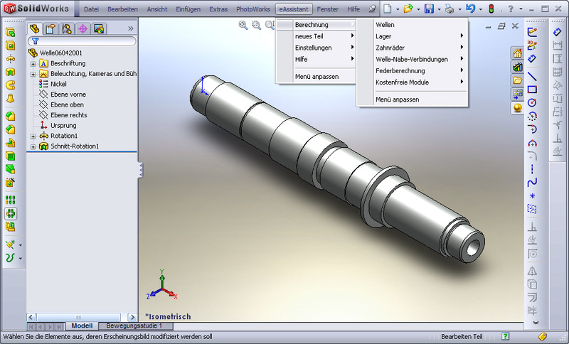
Task: Open the PropertyManager tab icon
Action: 50,29
